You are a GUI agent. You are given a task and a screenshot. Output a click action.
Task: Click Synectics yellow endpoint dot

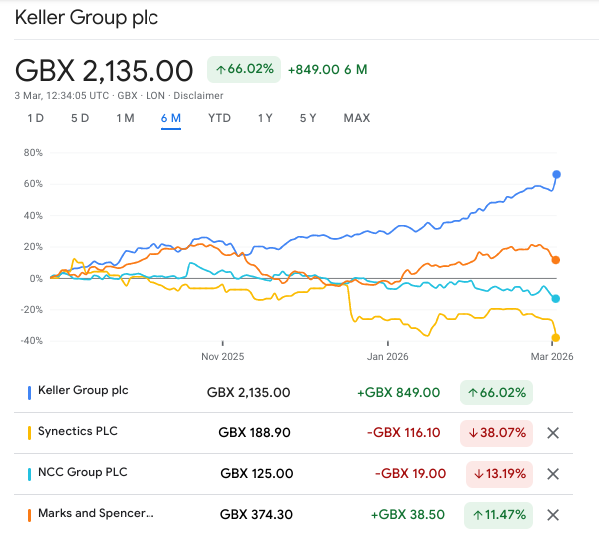pos(556,338)
